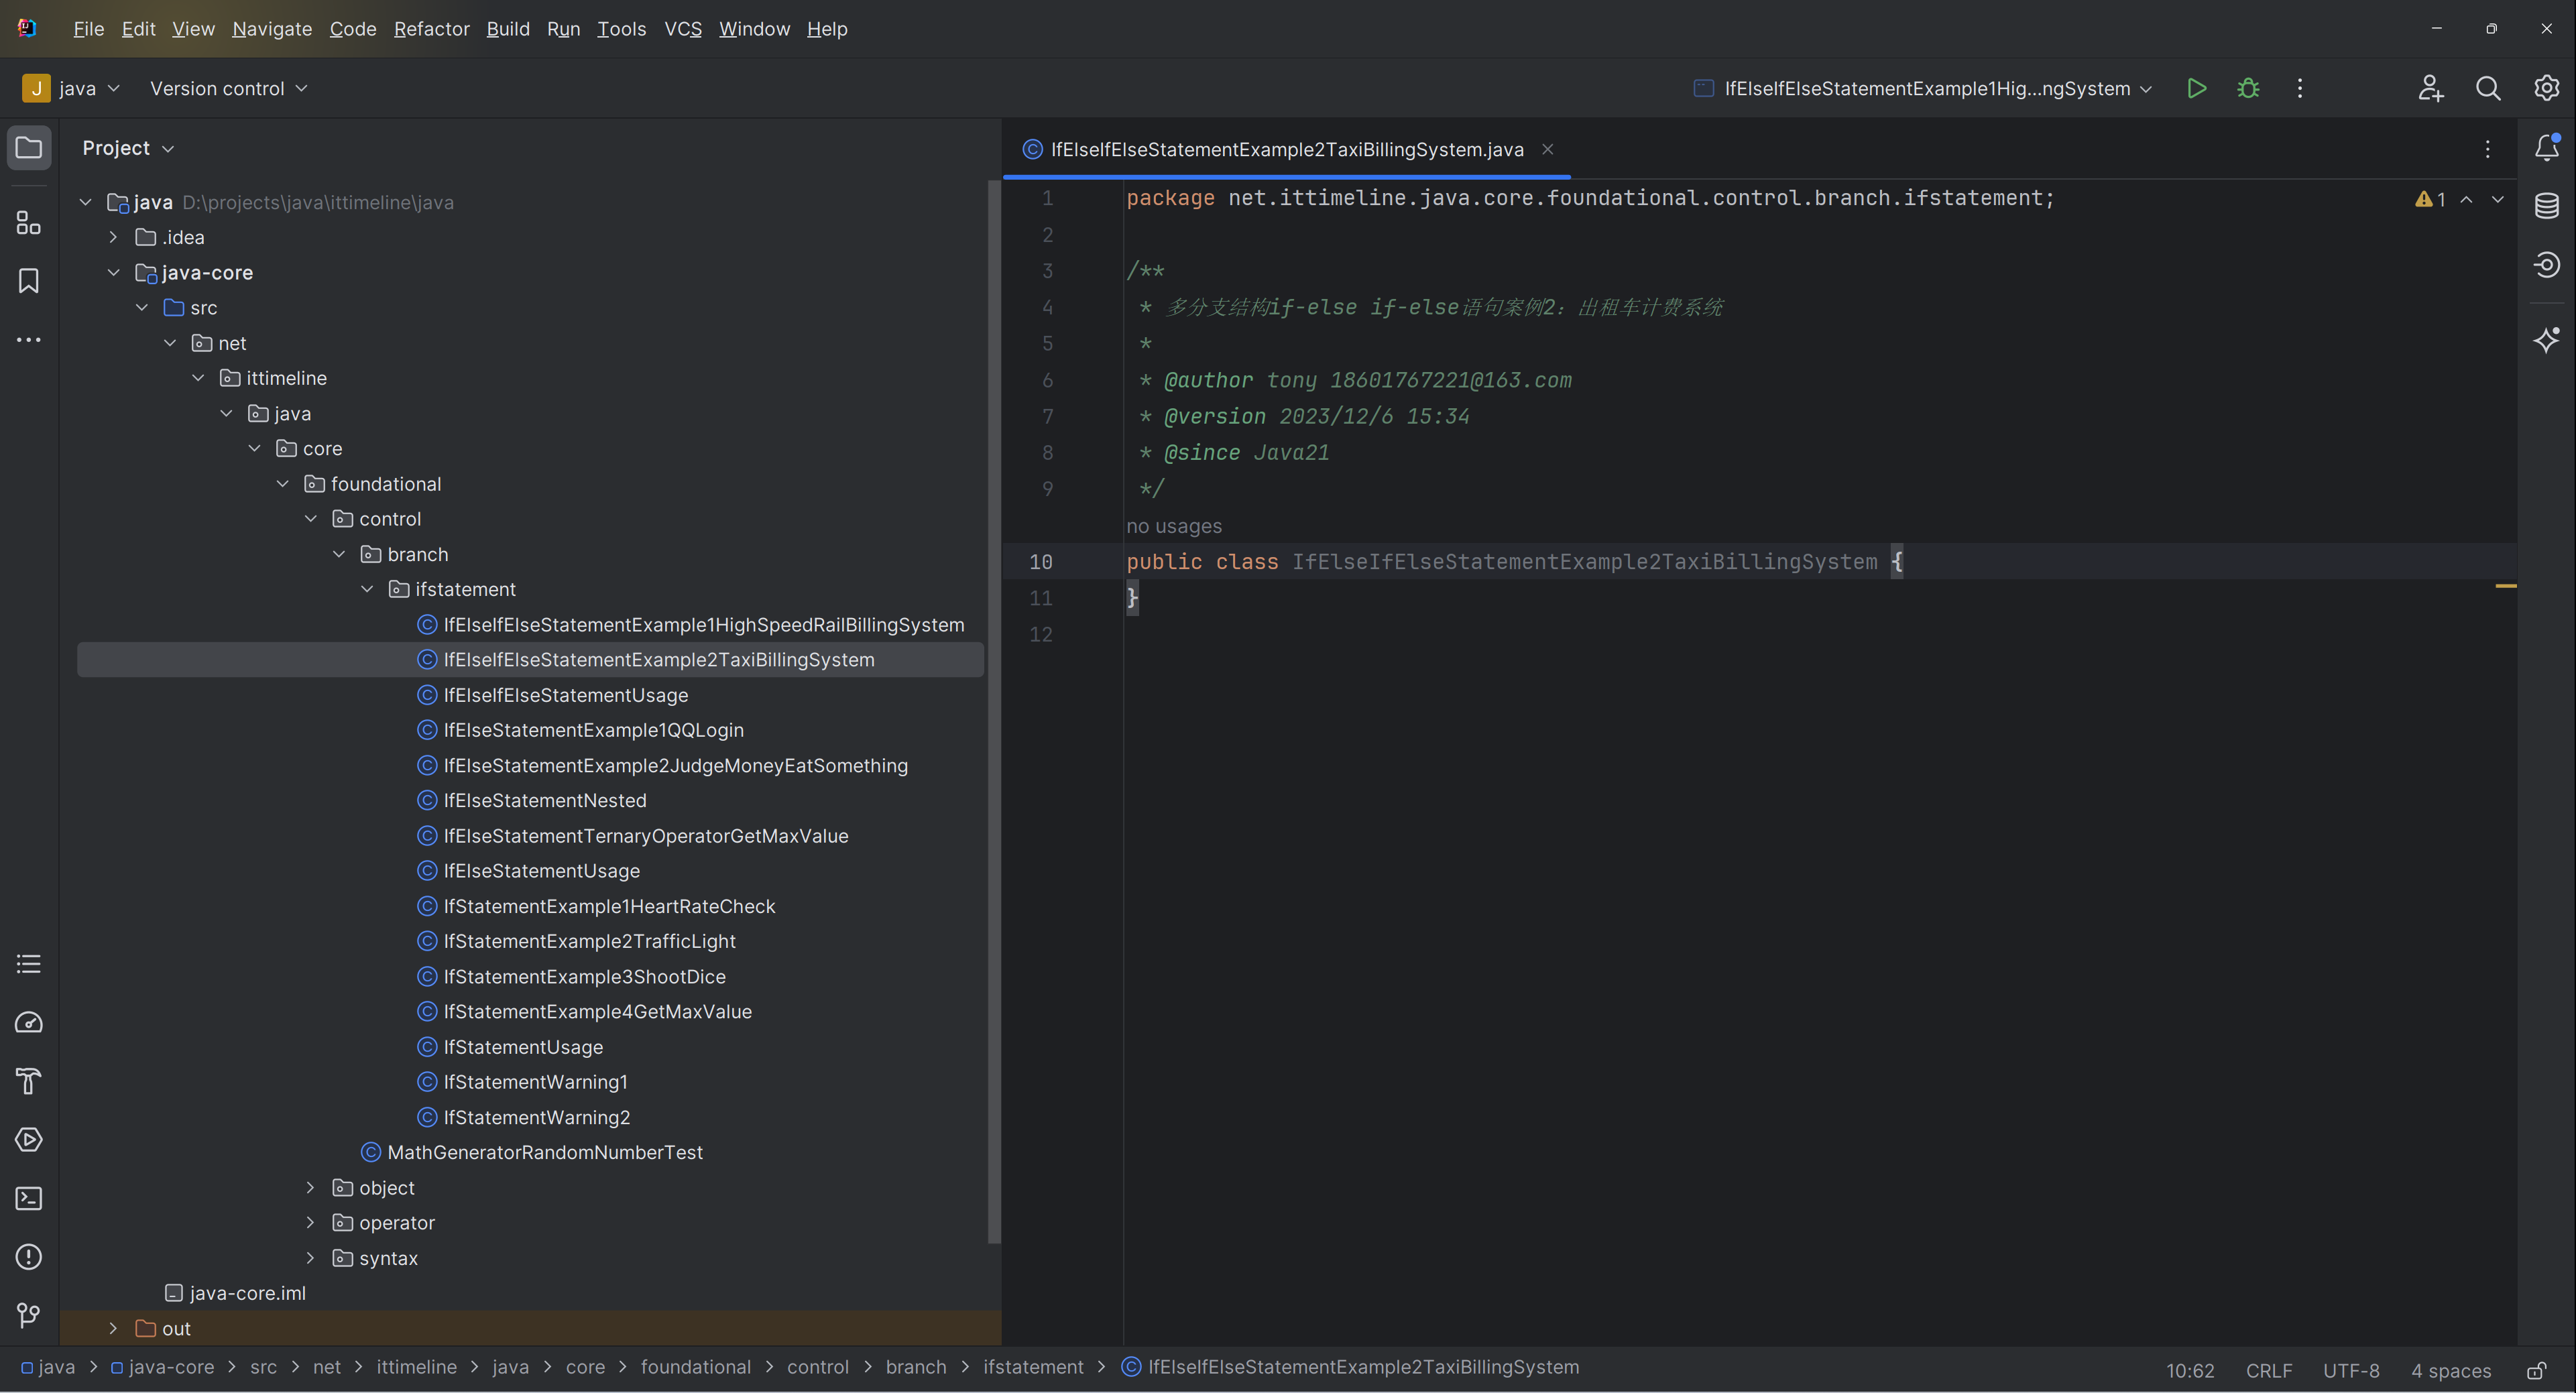2576x1393 pixels.
Task: Collapse the java-core module node
Action: [113, 272]
